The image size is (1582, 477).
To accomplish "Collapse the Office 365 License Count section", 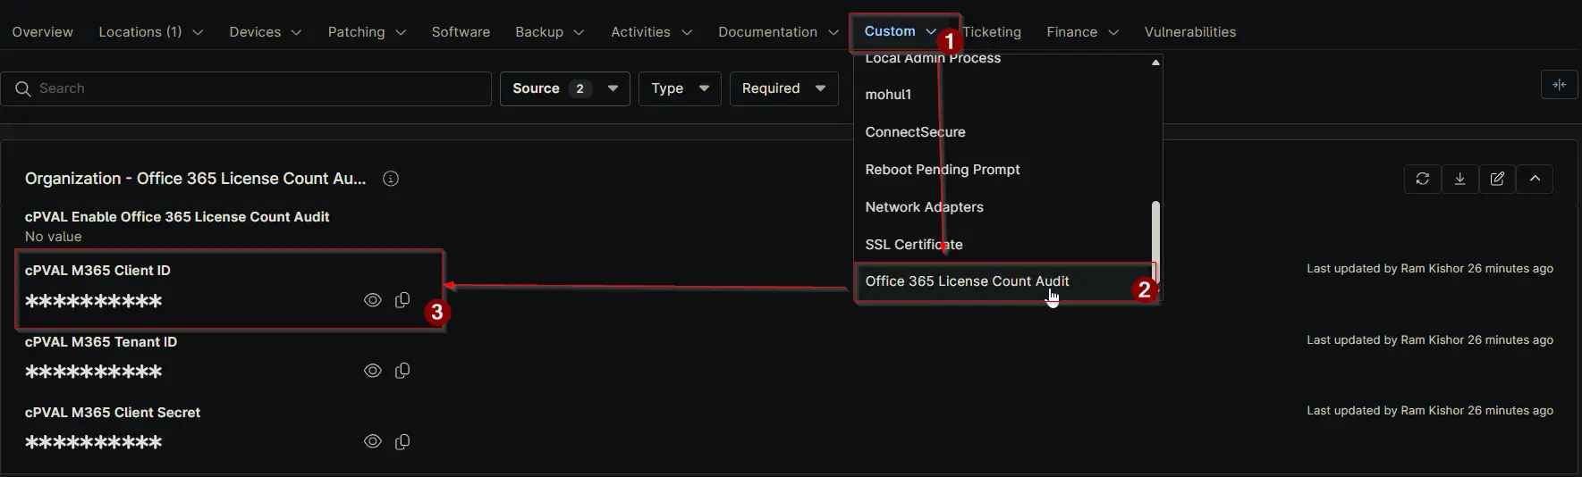I will coord(1535,179).
